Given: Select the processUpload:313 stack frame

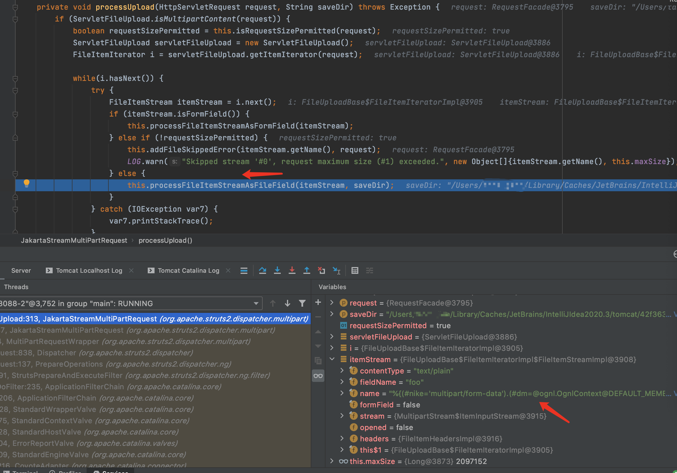Looking at the screenshot, I should click(x=155, y=319).
